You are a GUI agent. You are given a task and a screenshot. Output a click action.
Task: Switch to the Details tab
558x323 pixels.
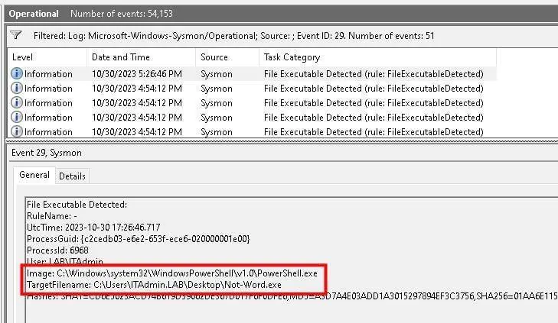coord(72,176)
